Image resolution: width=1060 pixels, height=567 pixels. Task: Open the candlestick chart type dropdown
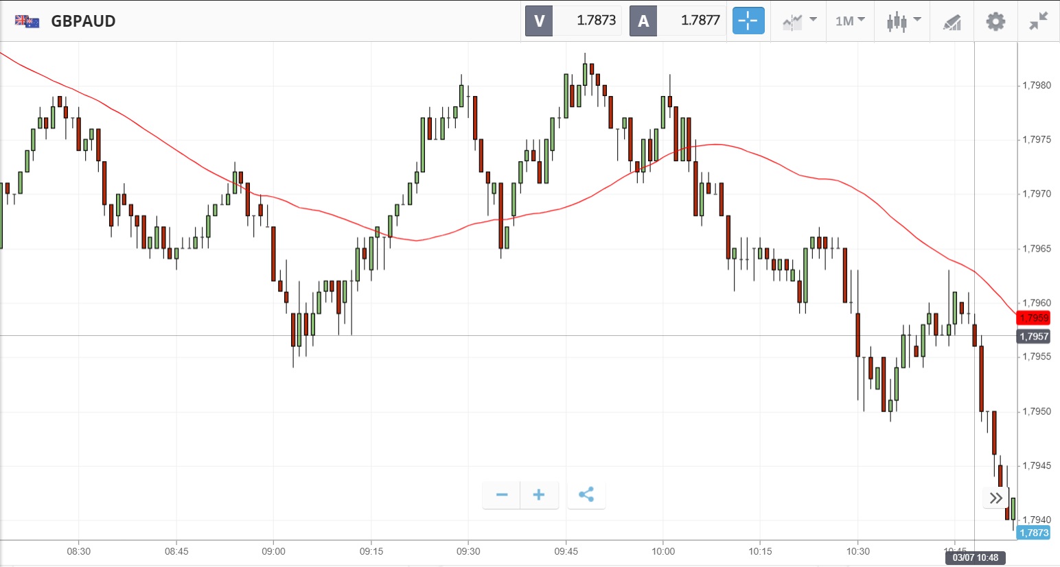tap(903, 21)
